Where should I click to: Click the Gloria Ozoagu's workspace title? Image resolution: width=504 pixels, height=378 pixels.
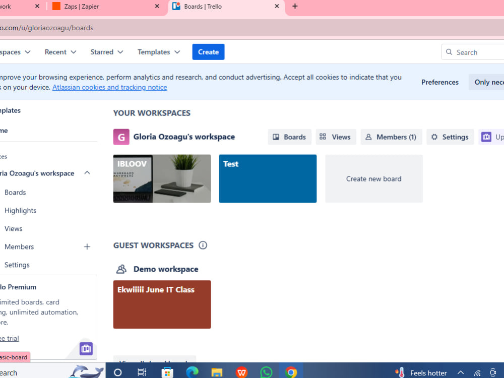(x=184, y=137)
